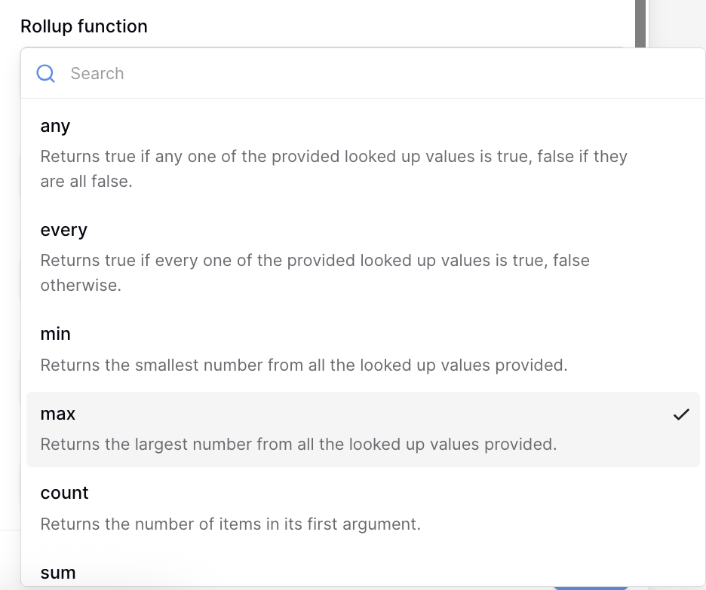Choose the "every" rollup function
This screenshot has width=706, height=590.
(64, 231)
